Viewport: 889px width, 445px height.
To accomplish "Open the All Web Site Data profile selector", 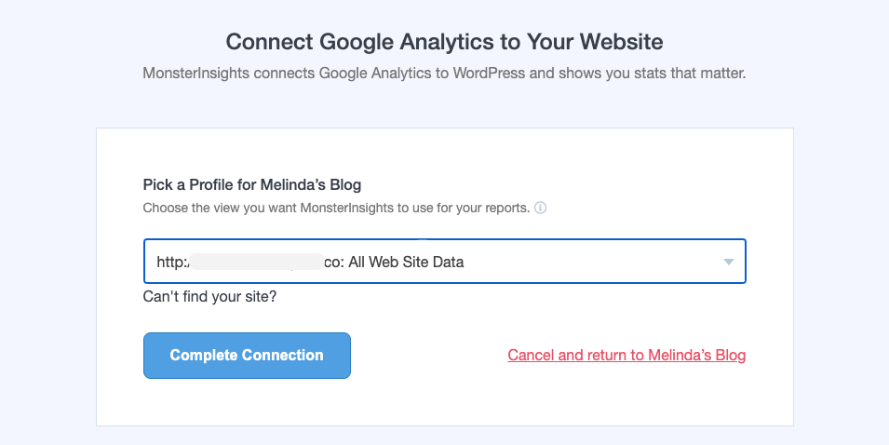I will (x=444, y=262).
